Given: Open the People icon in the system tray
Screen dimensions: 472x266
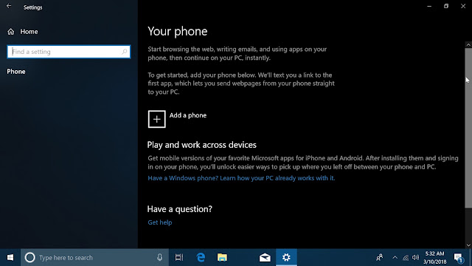Looking at the screenshot, I should 380,258.
